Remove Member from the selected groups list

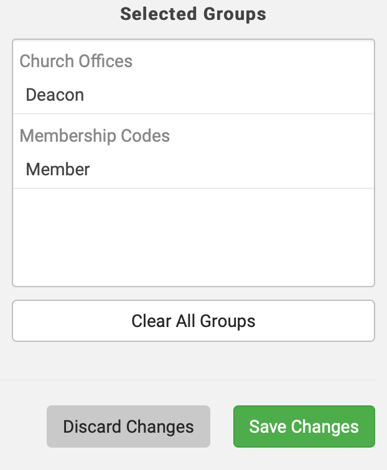[58, 169]
